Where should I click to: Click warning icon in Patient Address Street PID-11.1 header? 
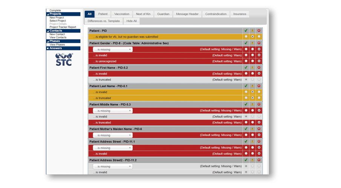[x=252, y=141]
